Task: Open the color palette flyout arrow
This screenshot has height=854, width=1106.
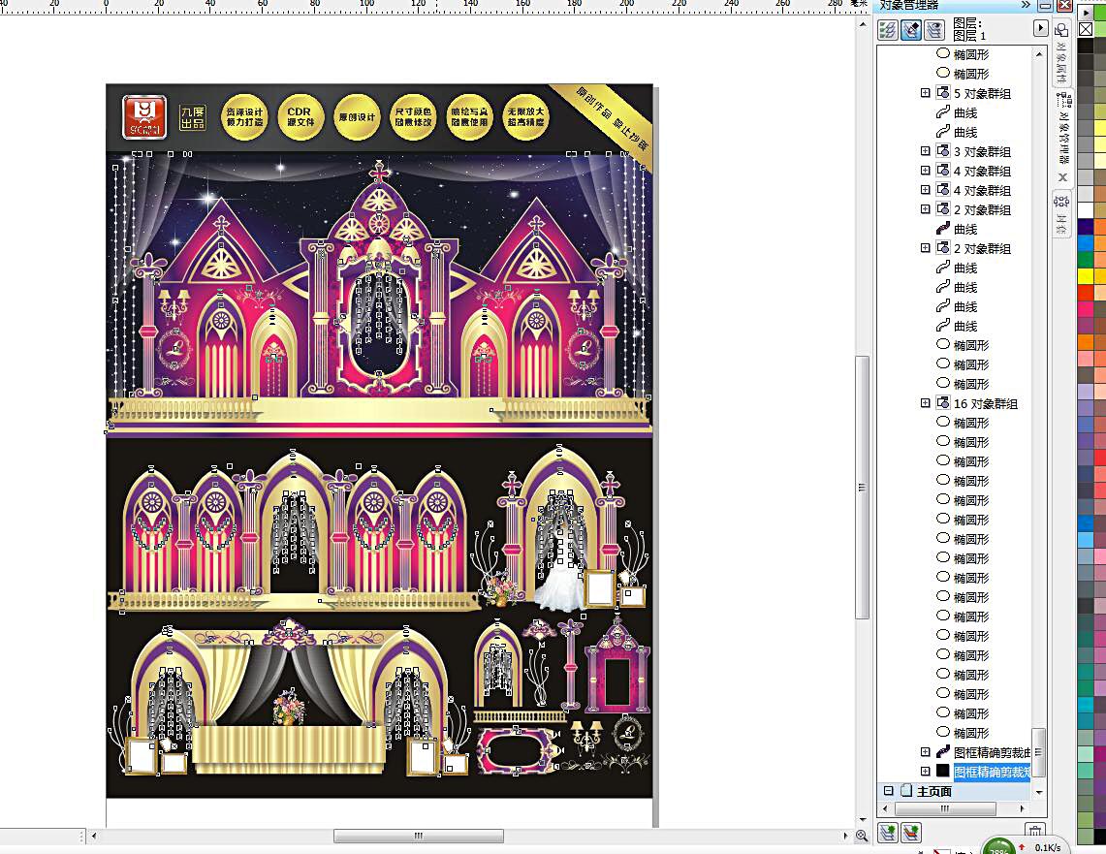Action: pos(1086,13)
